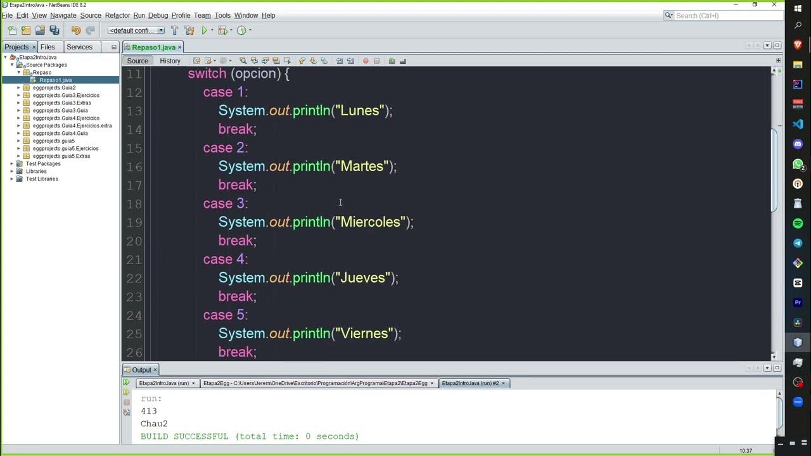Open Profile Project dropdown arrow
The height and width of the screenshot is (456, 811).
pyautogui.click(x=250, y=30)
